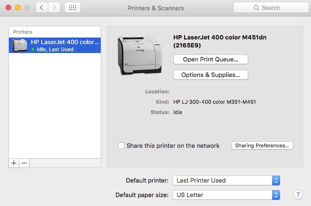311x206 pixels.
Task: Open Sharing Preferences
Action: (x=262, y=145)
